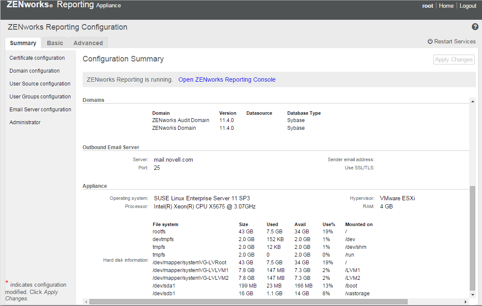The image size is (482, 306).
Task: Open the Administrator settings link
Action: point(25,122)
